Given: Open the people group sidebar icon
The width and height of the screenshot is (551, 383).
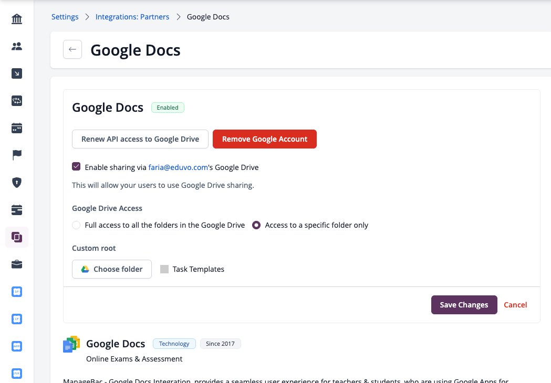Looking at the screenshot, I should click(16, 46).
